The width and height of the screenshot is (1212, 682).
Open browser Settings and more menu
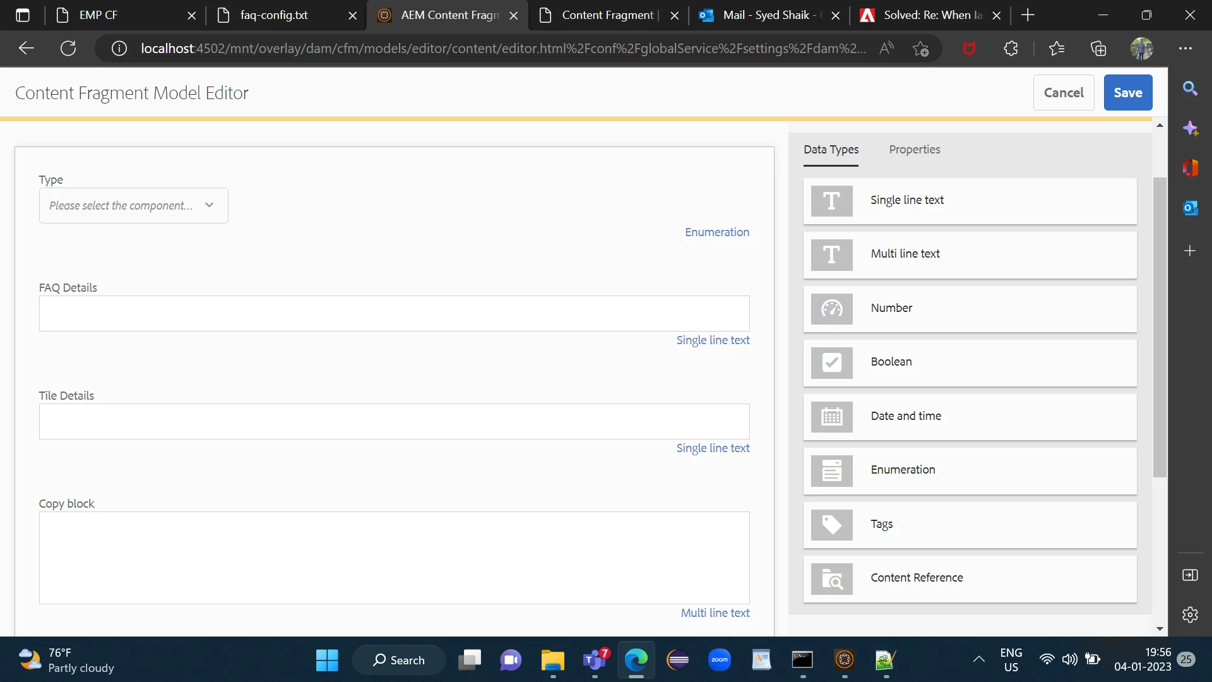click(1185, 49)
